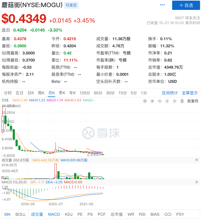Open 全屏显示 fullscreen chart
This screenshot has width=201, height=221.
click(x=190, y=93)
